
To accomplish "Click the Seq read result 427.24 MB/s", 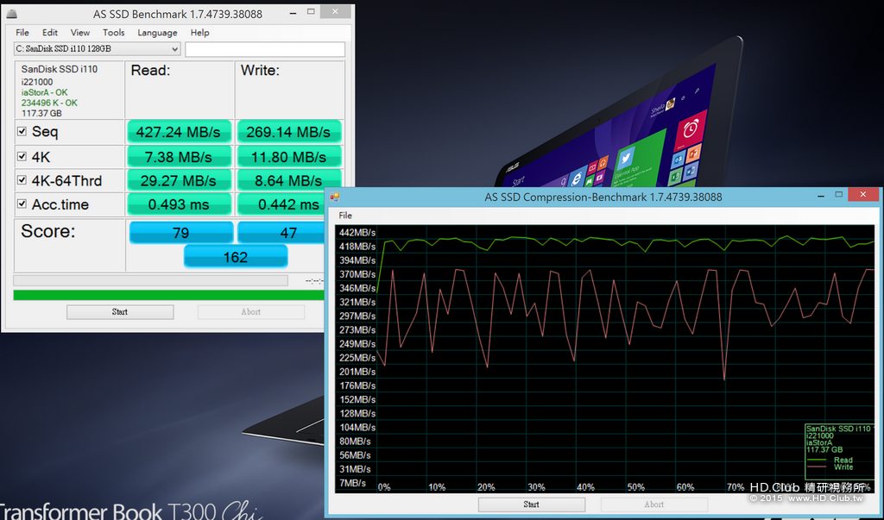I will [179, 132].
